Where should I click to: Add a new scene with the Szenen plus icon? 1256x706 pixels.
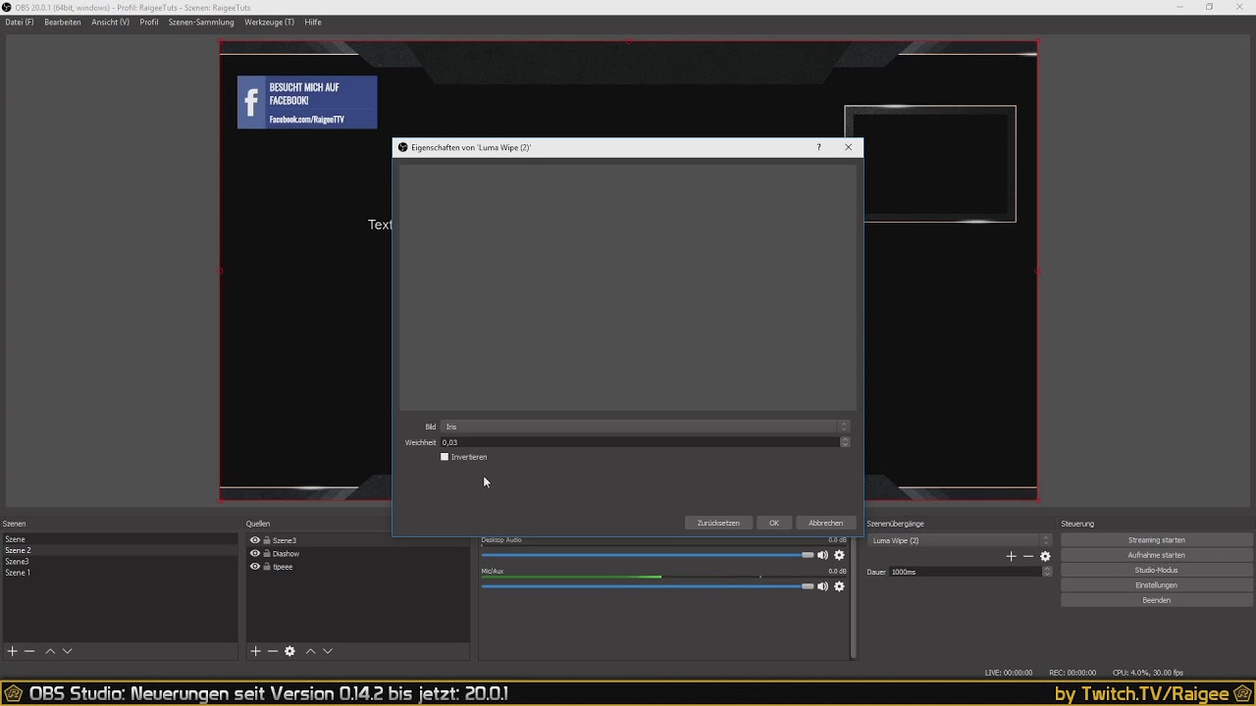click(x=13, y=651)
